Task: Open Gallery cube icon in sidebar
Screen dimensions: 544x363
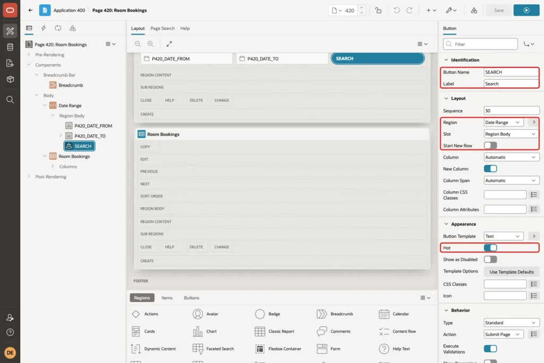Action: click(x=10, y=79)
